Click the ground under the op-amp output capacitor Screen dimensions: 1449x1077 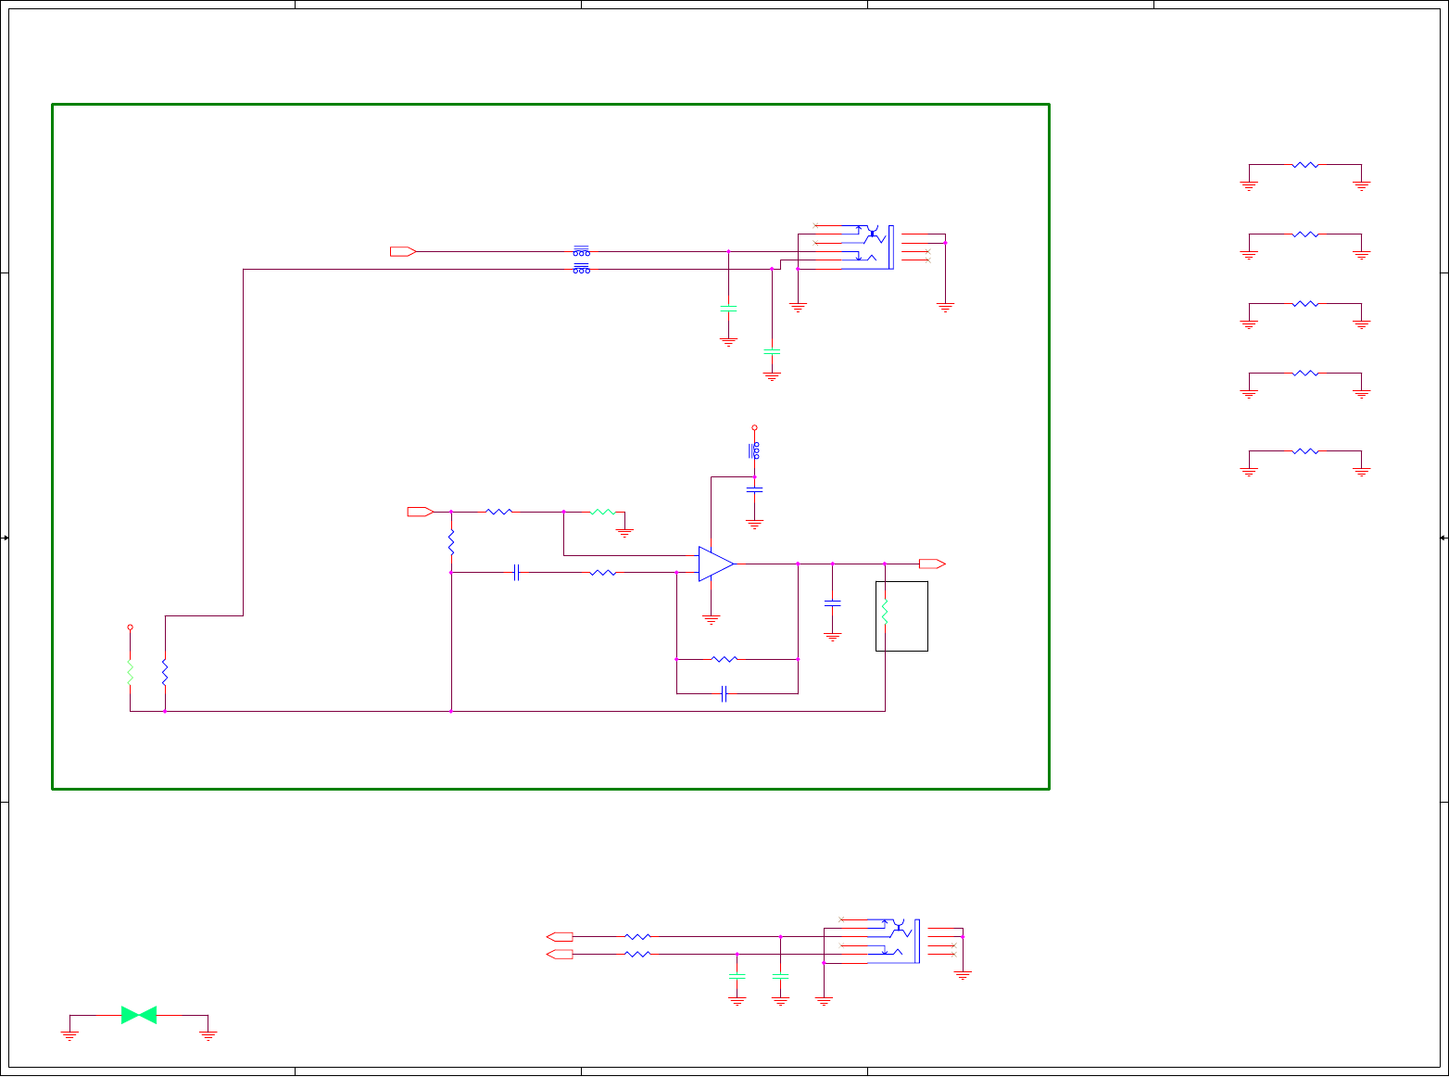pyautogui.click(x=832, y=637)
